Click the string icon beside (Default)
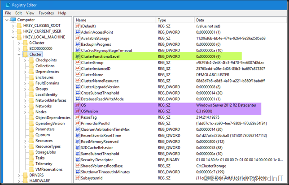The image size is (289, 185). (78, 26)
